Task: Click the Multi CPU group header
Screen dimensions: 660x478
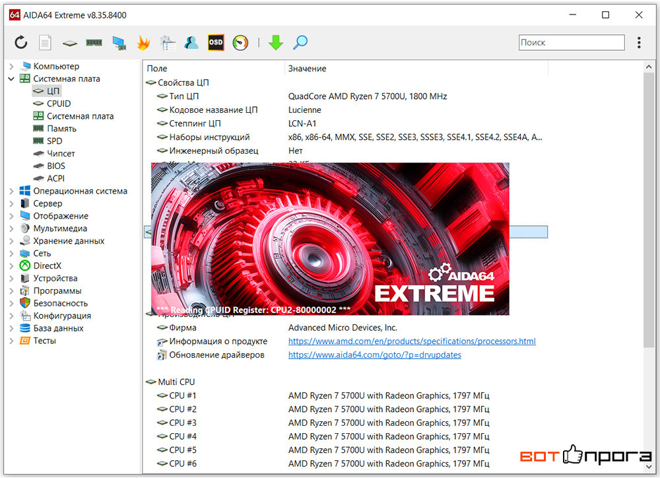Action: [x=170, y=382]
